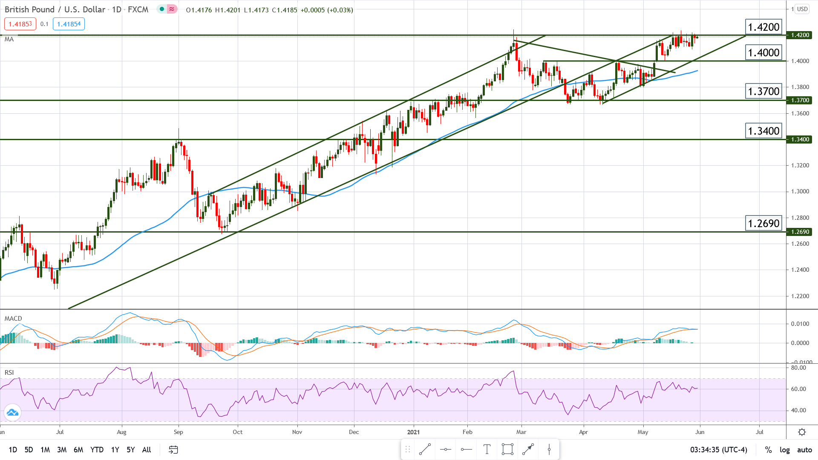
Task: Switch to 1D time range
Action: [13, 450]
